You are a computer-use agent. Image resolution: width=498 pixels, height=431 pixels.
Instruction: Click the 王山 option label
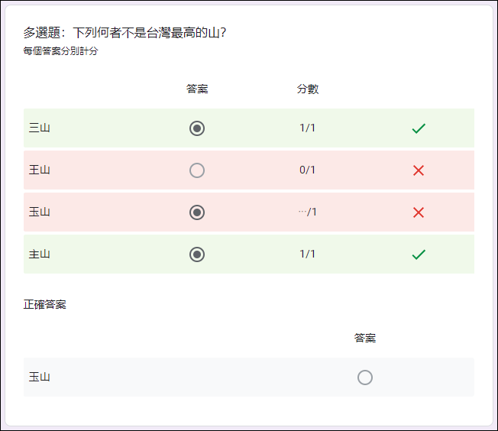pos(40,170)
